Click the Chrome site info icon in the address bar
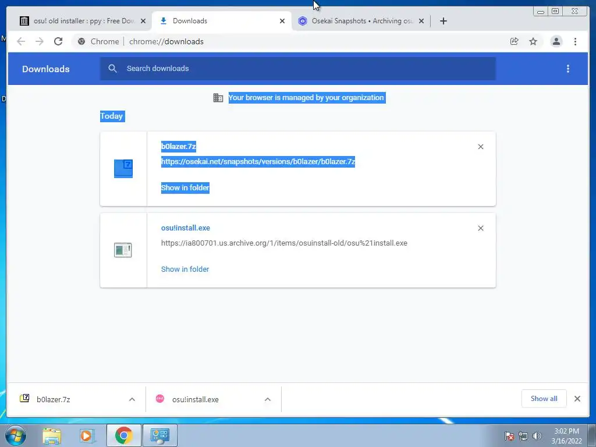Screen dimensions: 596x447 point(81,41)
